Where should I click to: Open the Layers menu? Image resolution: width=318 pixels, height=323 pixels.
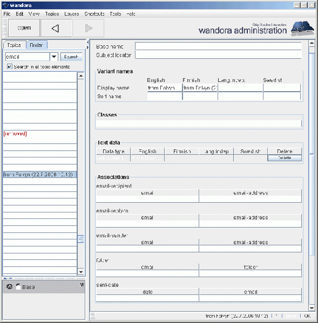(x=72, y=14)
